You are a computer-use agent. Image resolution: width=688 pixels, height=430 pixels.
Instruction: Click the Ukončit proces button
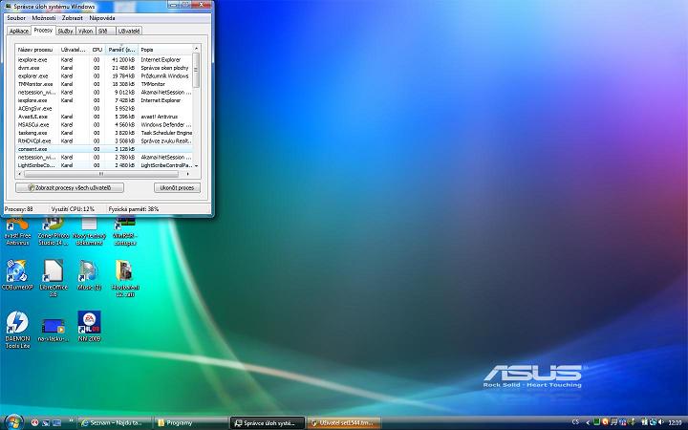(177, 188)
